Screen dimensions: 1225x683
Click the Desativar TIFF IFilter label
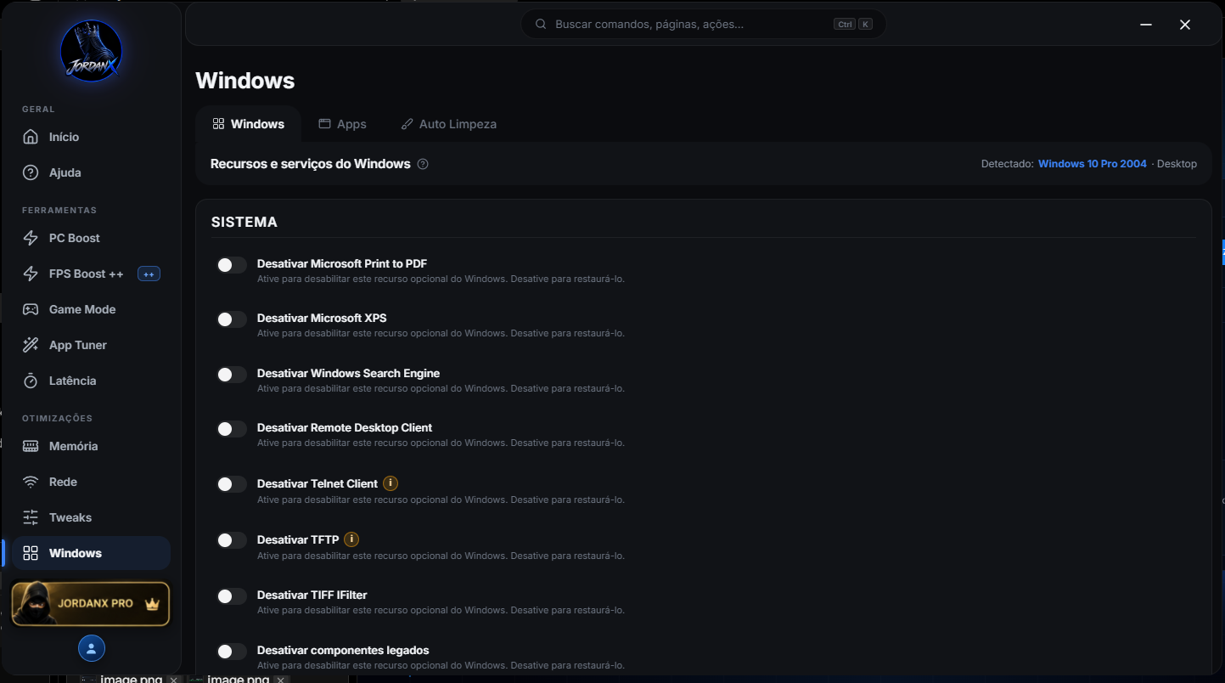click(312, 595)
